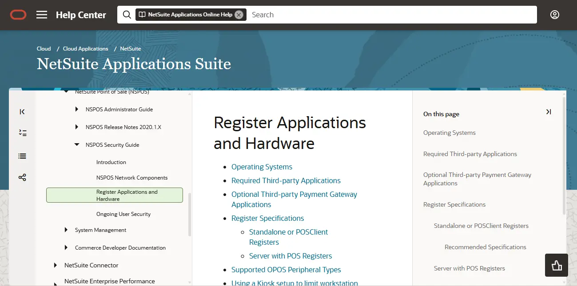
Task: Select Introduction in the navigation tree
Action: pos(111,162)
